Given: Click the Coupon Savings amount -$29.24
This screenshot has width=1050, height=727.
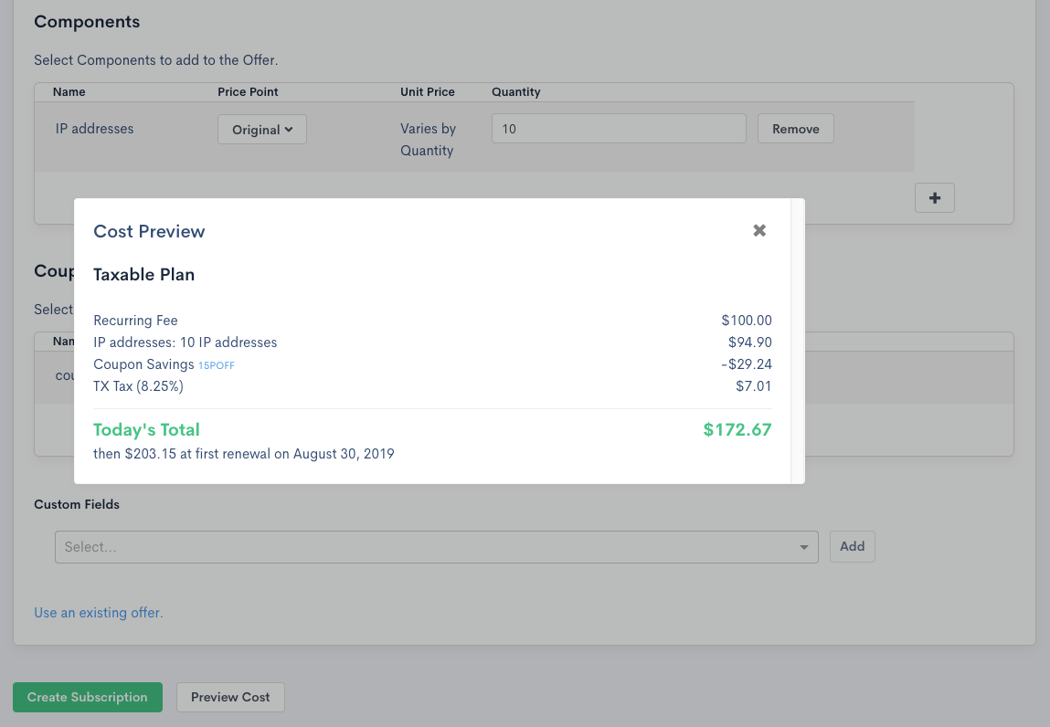Looking at the screenshot, I should (747, 364).
